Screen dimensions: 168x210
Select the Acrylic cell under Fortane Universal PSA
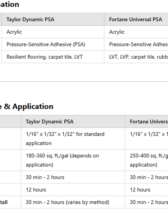tap(136, 32)
